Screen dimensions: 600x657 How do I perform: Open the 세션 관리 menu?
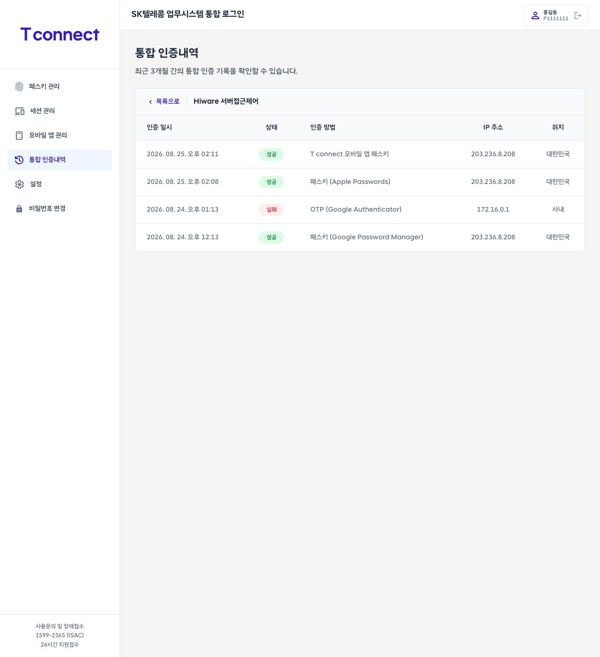tap(60, 111)
